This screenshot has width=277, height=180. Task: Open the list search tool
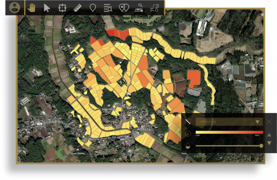pos(108,8)
